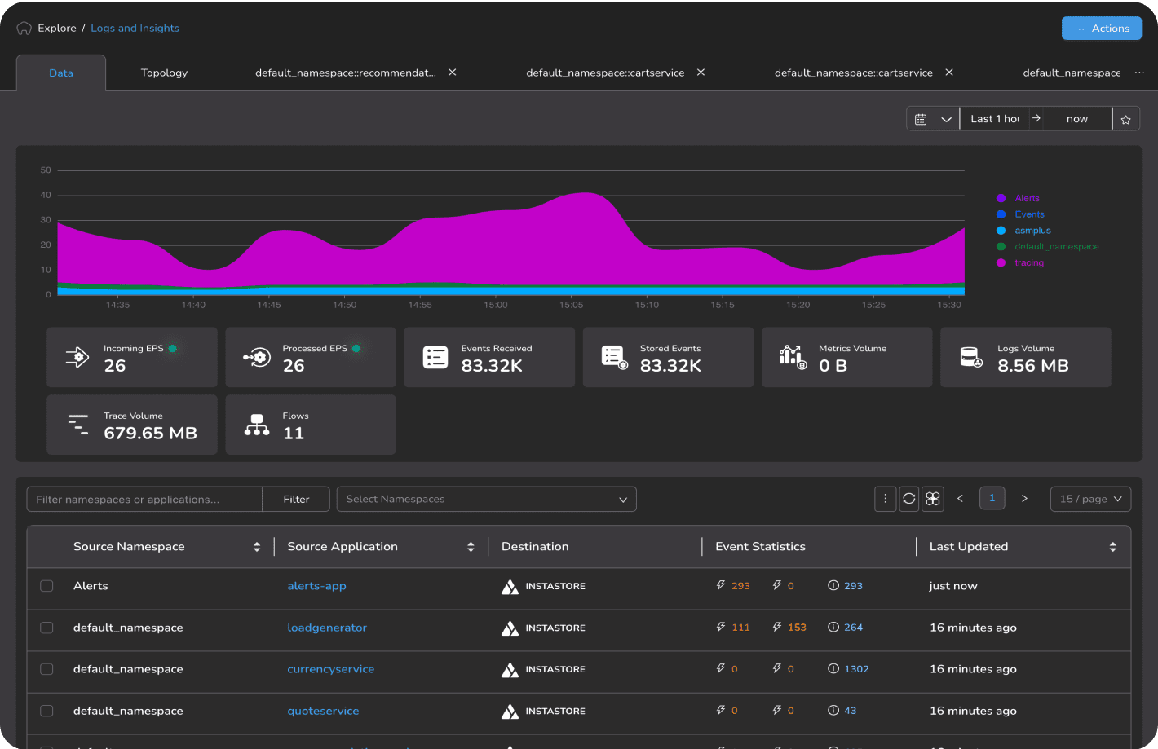
Task: Click the star favorite time range icon
Action: click(x=1125, y=119)
